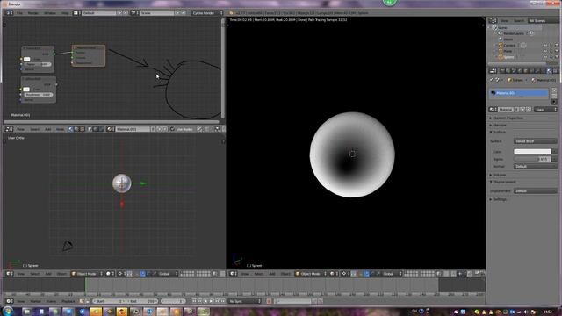
Task: Open the Modifiers properties tab icon
Action: pyautogui.click(x=537, y=71)
